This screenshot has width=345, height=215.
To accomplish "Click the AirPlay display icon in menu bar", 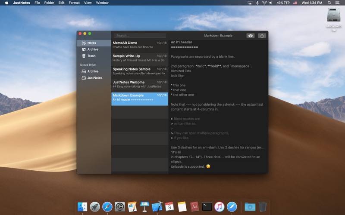I will 250,3.
